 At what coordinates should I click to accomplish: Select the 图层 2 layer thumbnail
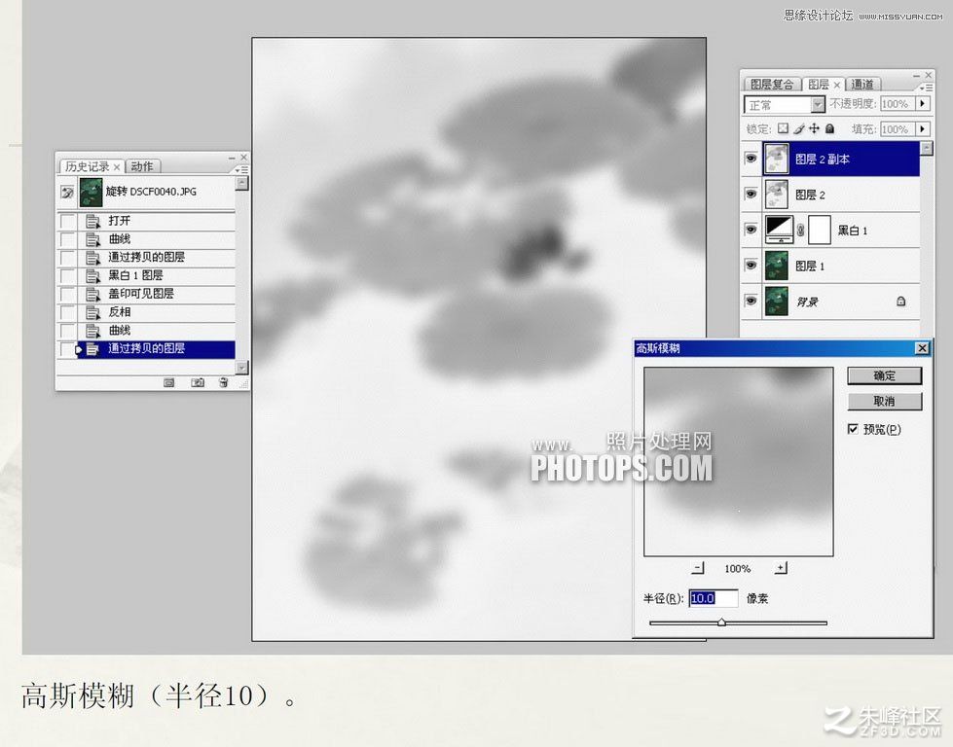tap(776, 195)
